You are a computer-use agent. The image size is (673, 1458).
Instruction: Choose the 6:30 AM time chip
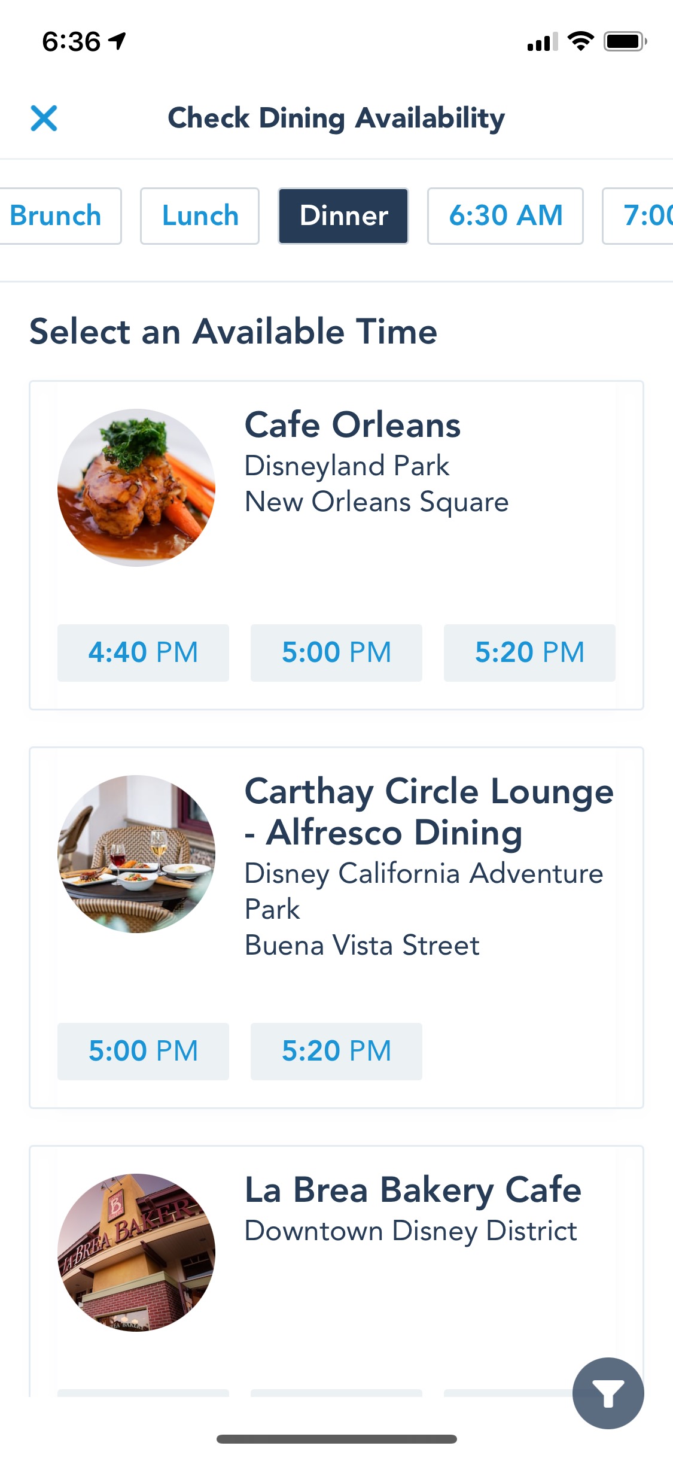coord(505,216)
